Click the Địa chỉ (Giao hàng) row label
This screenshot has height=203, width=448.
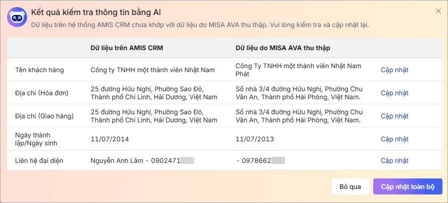[x=44, y=116]
